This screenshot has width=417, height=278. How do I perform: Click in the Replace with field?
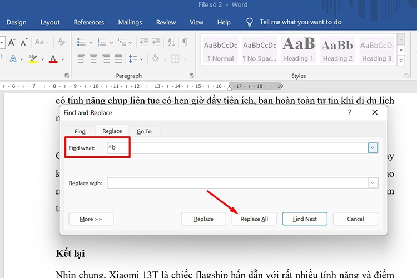pos(237,183)
